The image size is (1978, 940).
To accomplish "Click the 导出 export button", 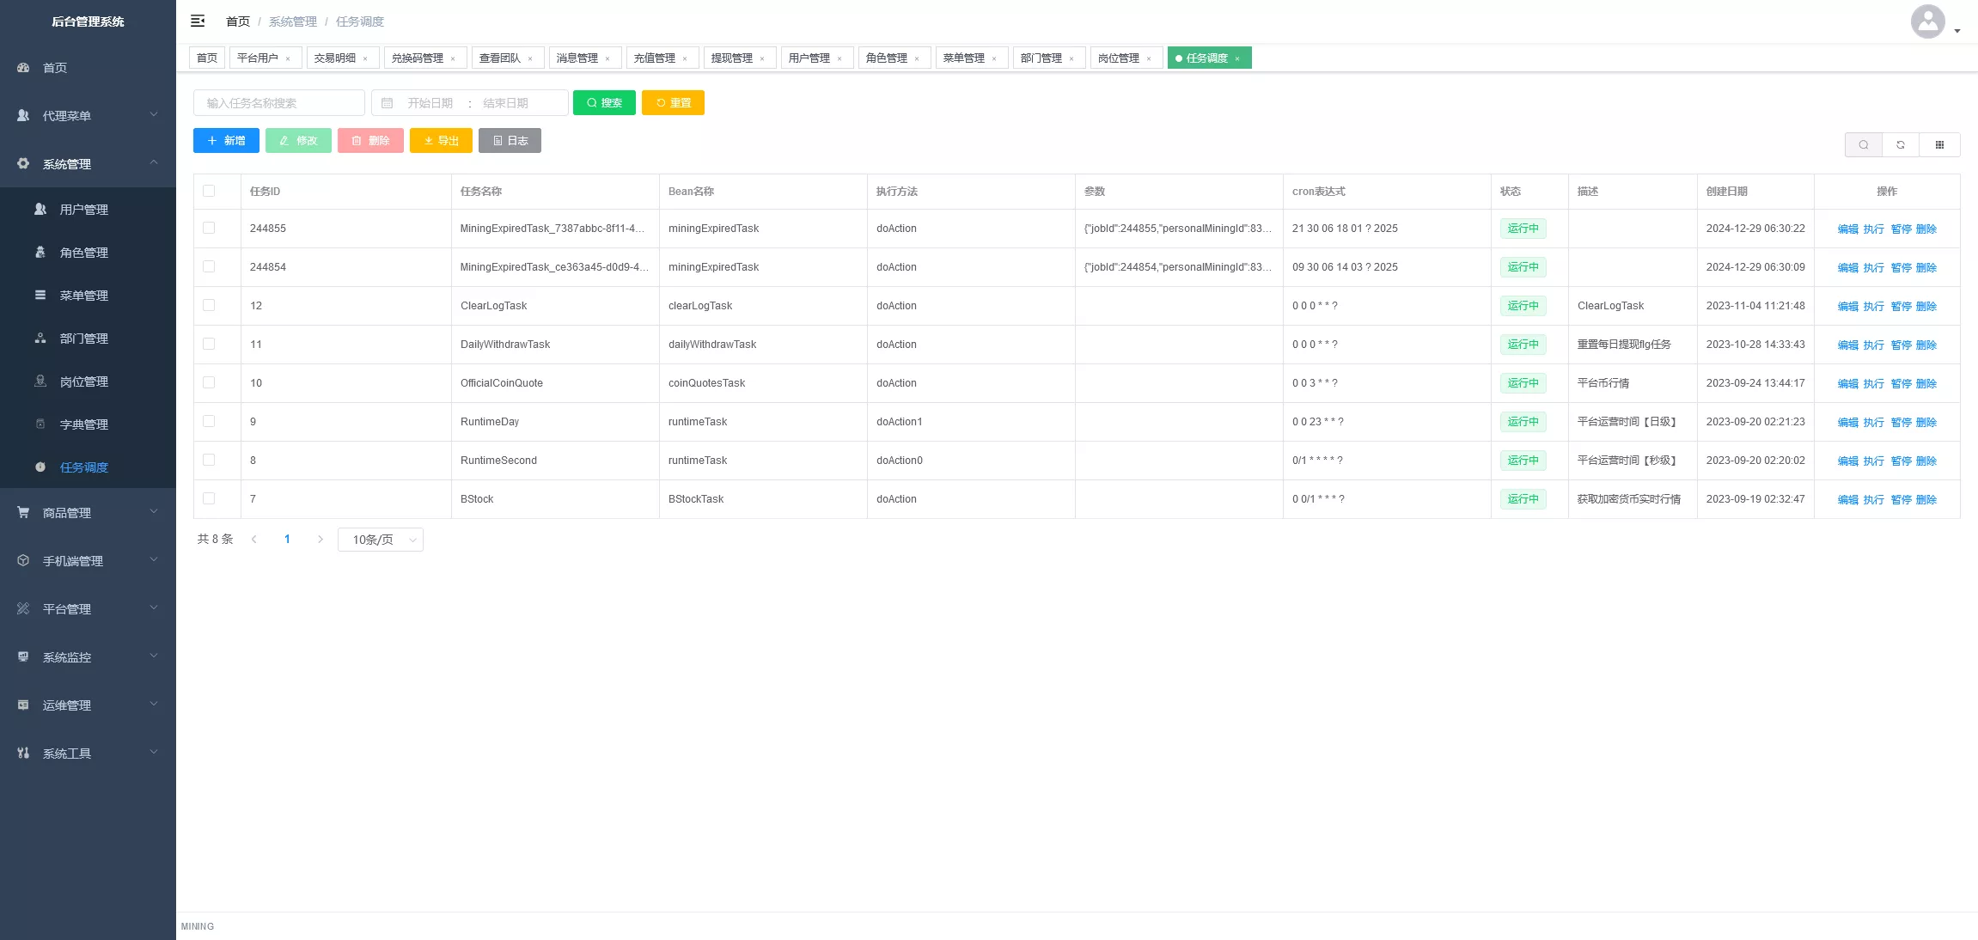I will coord(441,141).
